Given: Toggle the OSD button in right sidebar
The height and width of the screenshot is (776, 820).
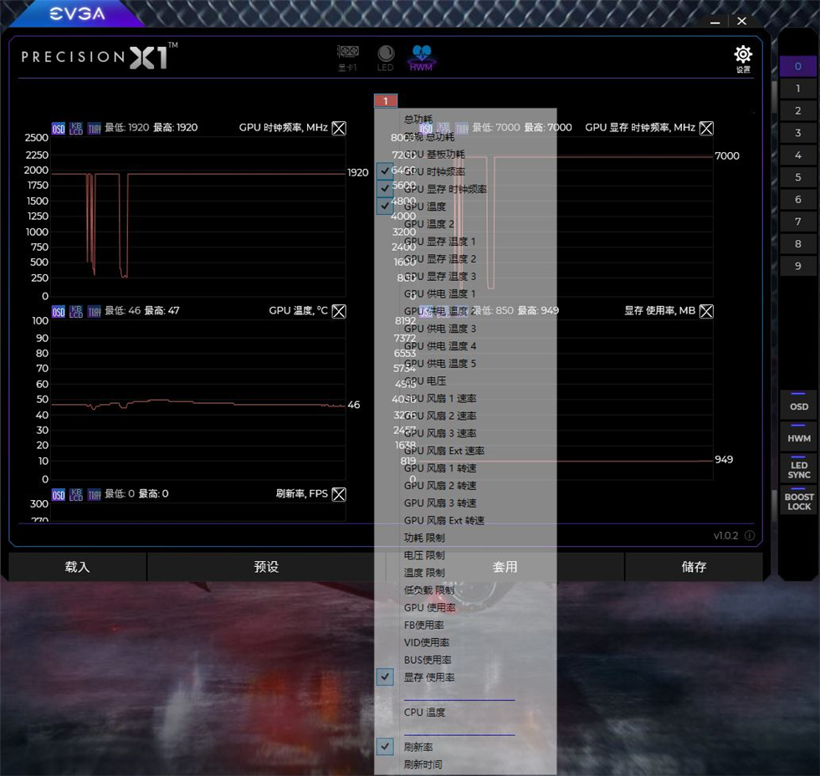Looking at the screenshot, I should [797, 406].
